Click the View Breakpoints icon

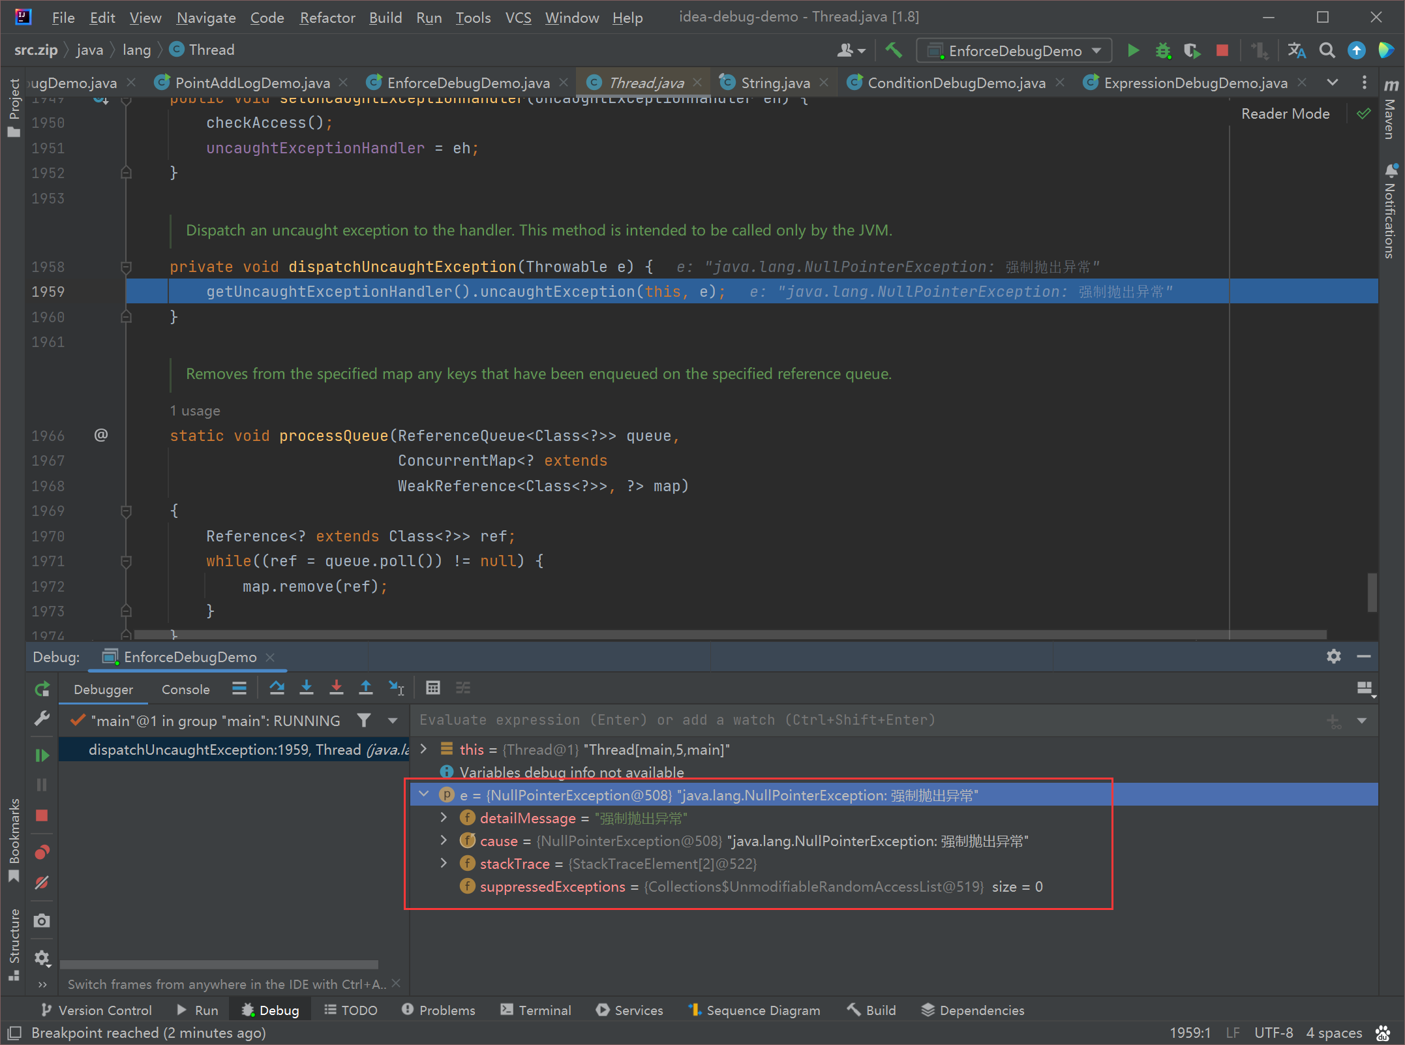pos(42,852)
